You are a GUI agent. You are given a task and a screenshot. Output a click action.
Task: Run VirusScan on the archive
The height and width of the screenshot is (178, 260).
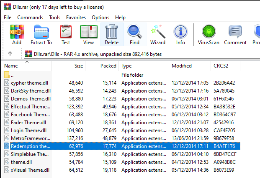point(208,34)
